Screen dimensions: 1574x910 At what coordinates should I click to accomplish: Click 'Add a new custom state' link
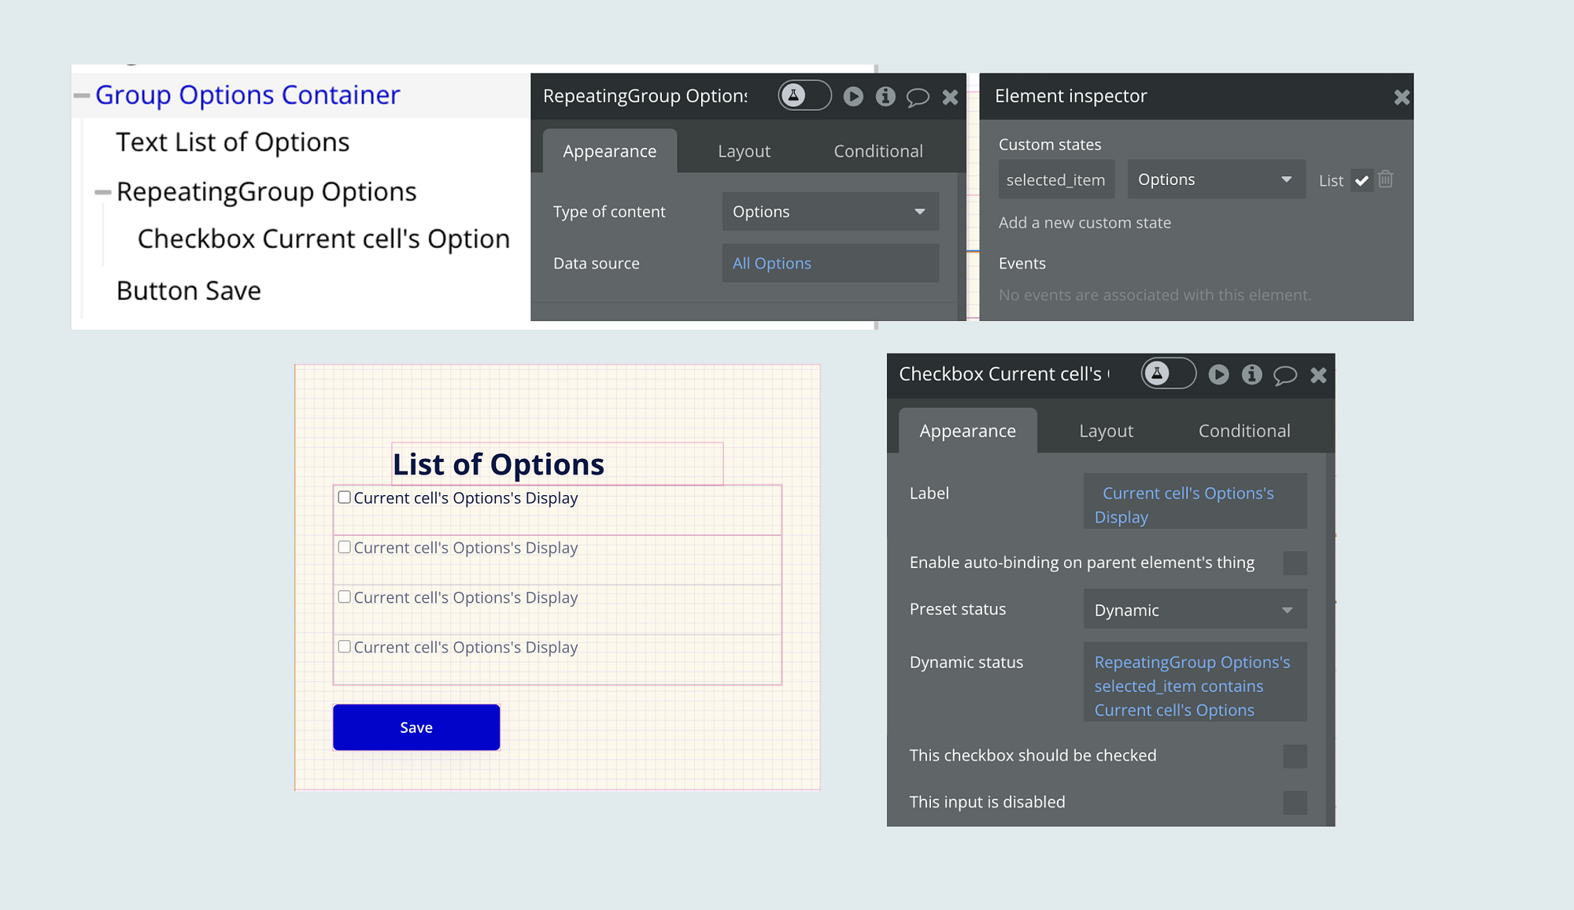(1084, 223)
